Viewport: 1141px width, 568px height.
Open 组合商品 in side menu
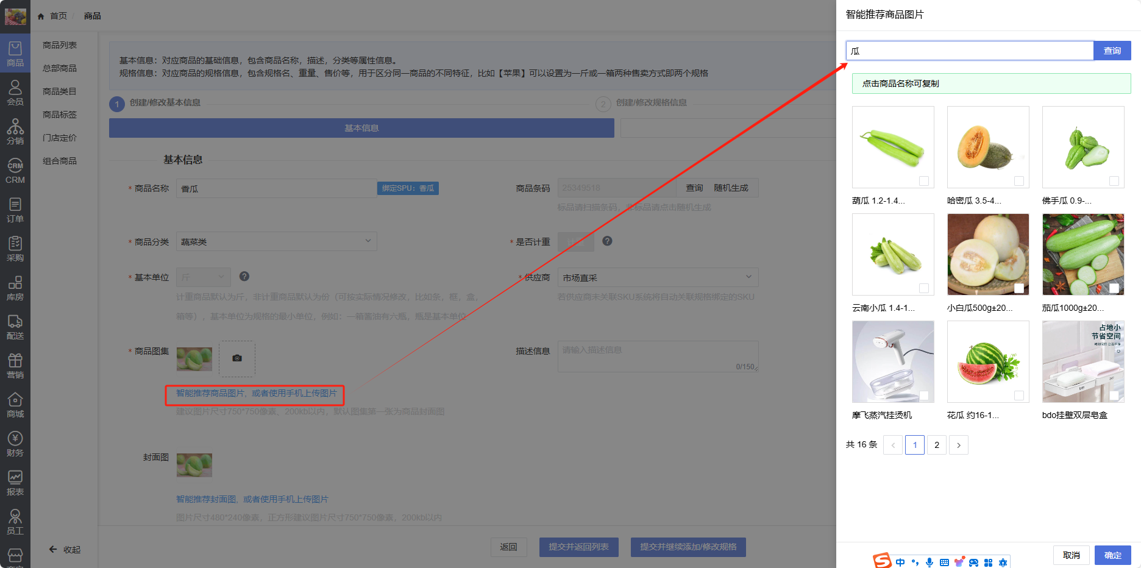60,161
